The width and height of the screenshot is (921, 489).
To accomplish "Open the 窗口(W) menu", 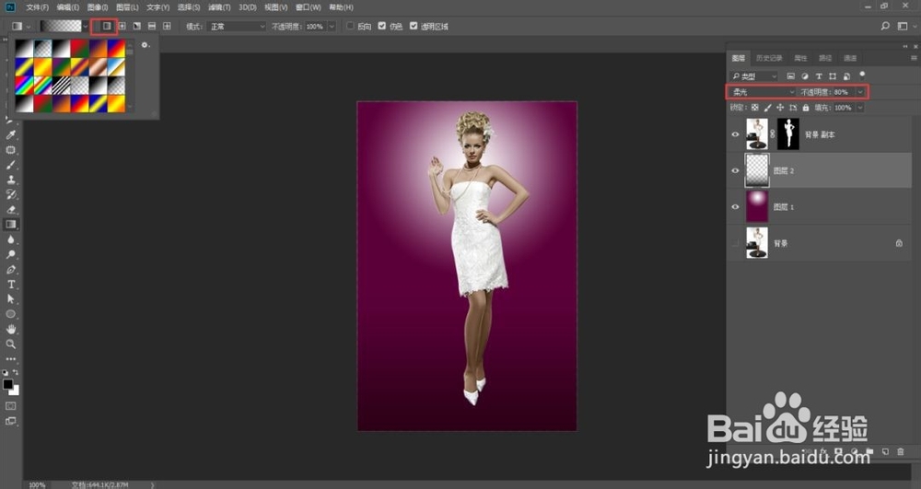I will click(x=309, y=7).
